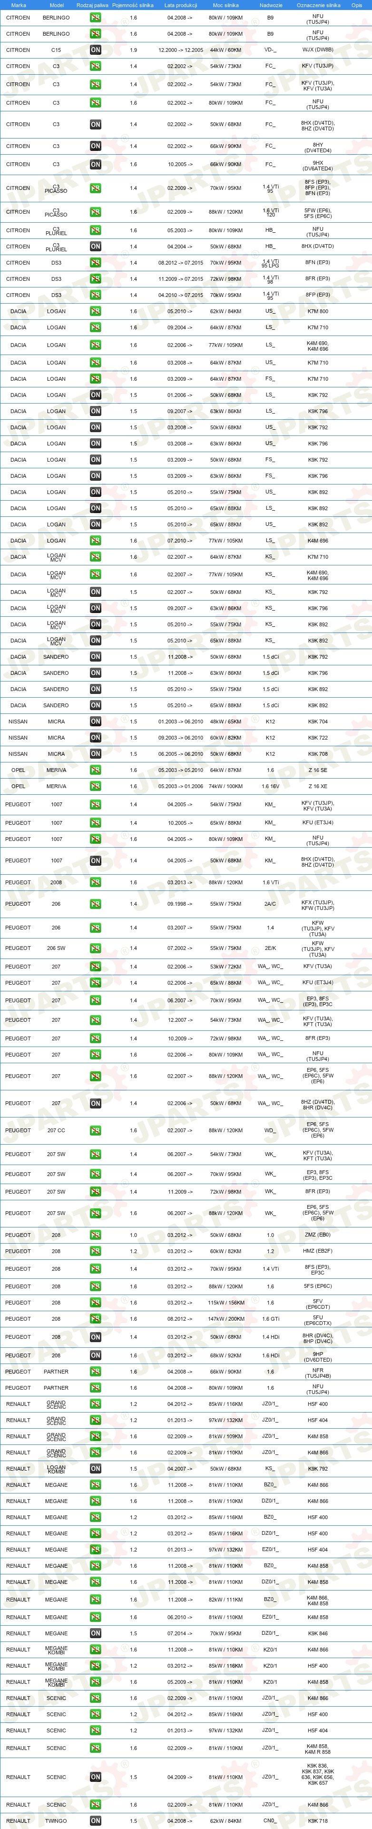This screenshot has height=1829, width=372.
Task: Click the Marka column header
Action: click(x=19, y=5)
